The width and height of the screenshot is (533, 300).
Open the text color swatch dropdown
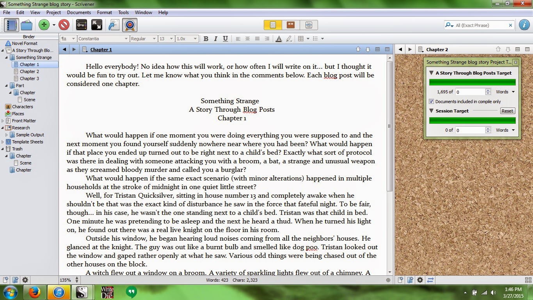click(279, 39)
